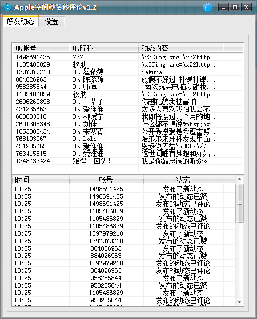Click nickname D、loli

point(85,139)
